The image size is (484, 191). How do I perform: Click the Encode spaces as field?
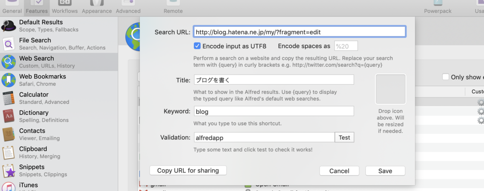(346, 46)
